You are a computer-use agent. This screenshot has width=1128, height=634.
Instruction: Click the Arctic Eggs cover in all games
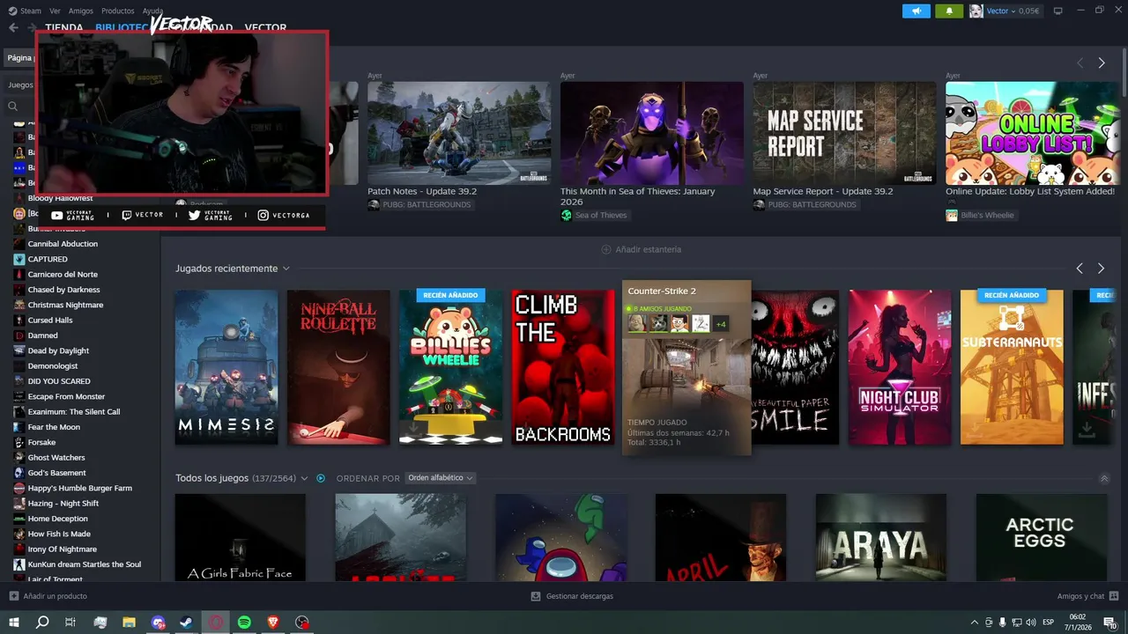(1042, 537)
